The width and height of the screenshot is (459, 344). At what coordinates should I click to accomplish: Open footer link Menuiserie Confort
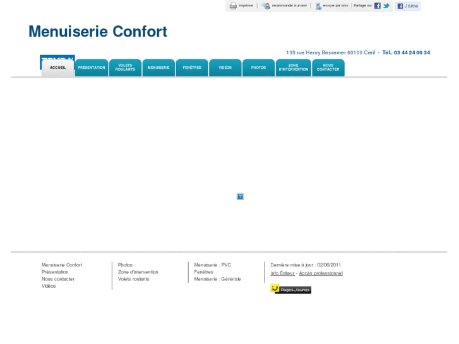(x=62, y=265)
